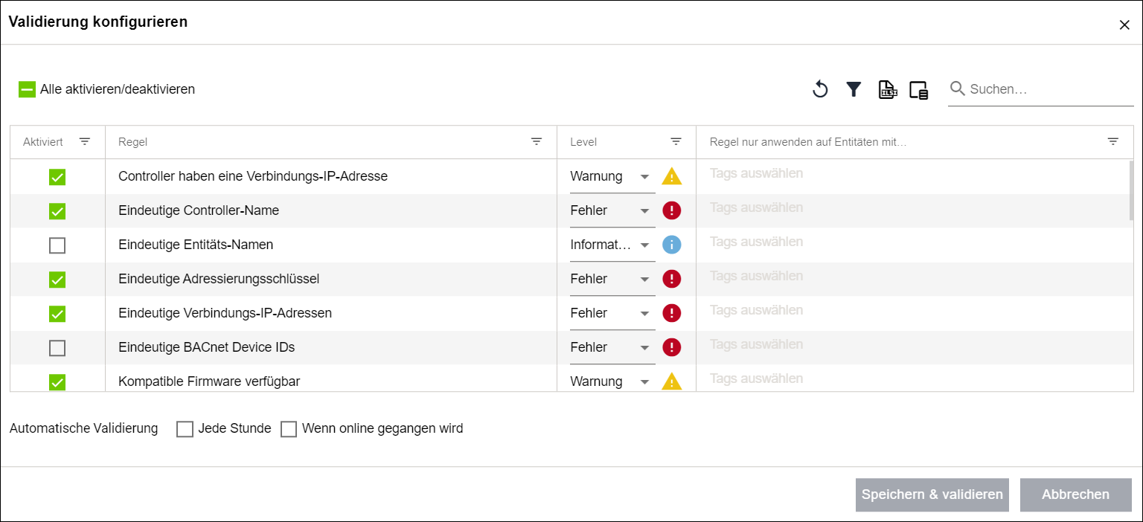Click Tags auswählen for Eindeutige Adressierungsschlüssel
The width and height of the screenshot is (1143, 522).
[x=756, y=276]
